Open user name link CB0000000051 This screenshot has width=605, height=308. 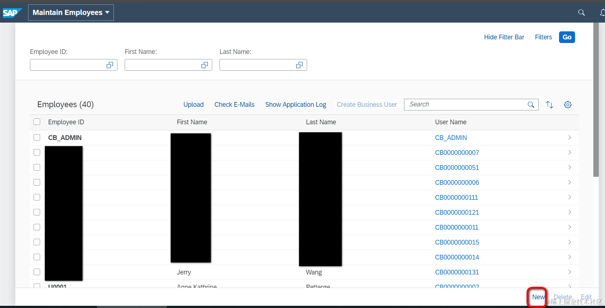pos(457,168)
